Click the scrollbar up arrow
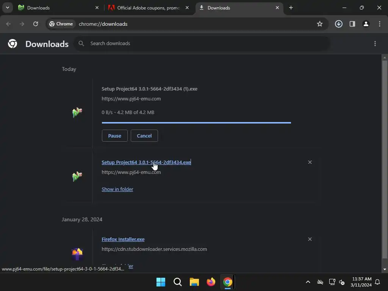The width and height of the screenshot is (388, 291). click(x=385, y=58)
